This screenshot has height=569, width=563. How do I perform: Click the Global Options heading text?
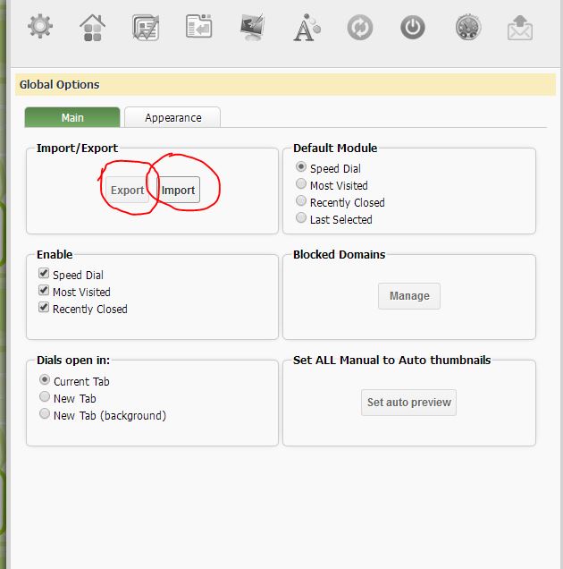60,85
